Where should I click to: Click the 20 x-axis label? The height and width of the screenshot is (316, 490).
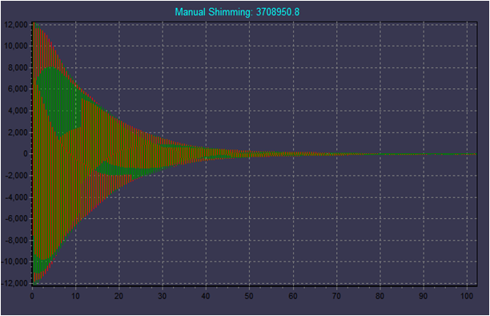(118, 296)
